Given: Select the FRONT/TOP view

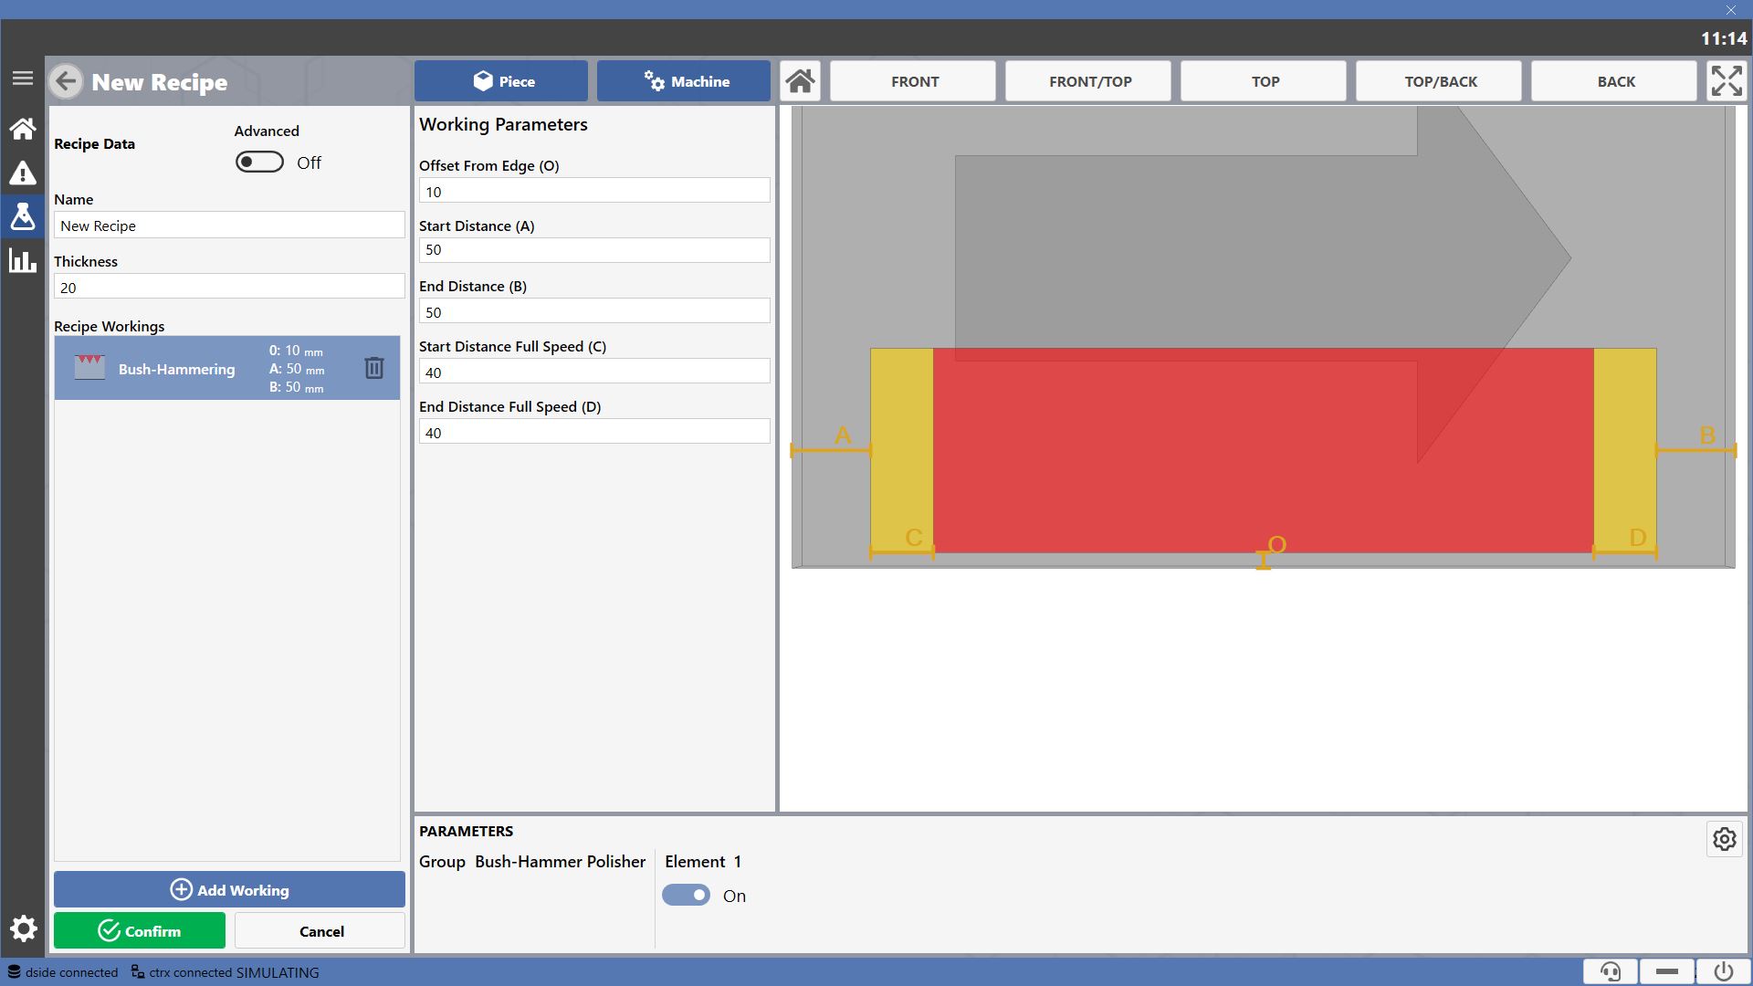Looking at the screenshot, I should click(x=1088, y=81).
